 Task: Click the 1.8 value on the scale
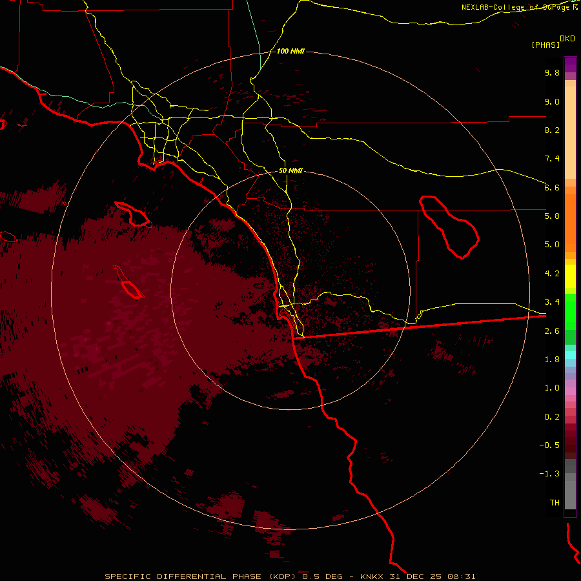(552, 360)
